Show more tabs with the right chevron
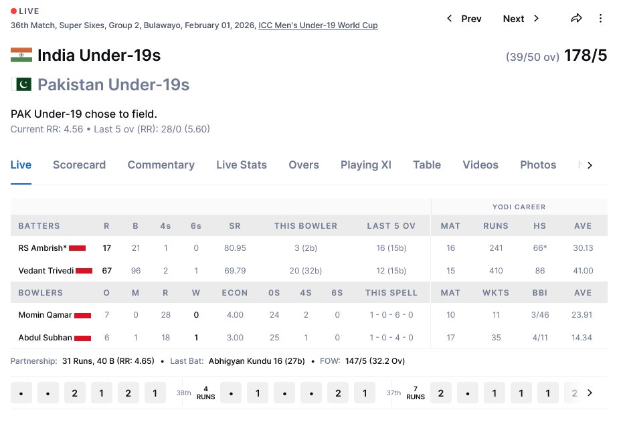Image resolution: width=619 pixels, height=424 pixels. click(x=590, y=165)
